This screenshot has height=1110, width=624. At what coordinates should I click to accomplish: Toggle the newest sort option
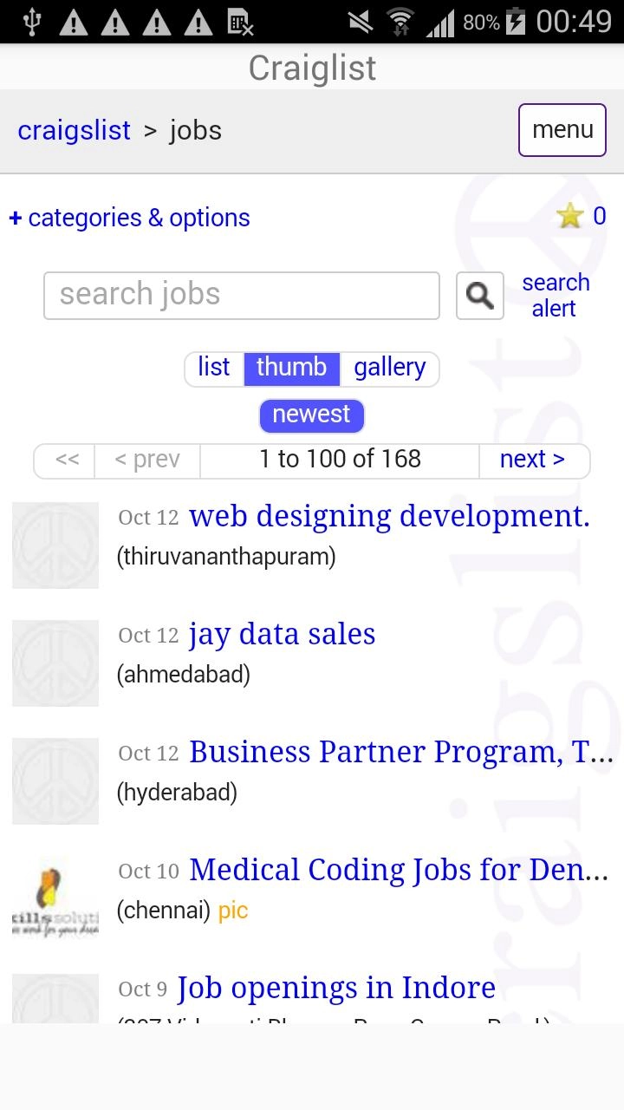pos(311,415)
